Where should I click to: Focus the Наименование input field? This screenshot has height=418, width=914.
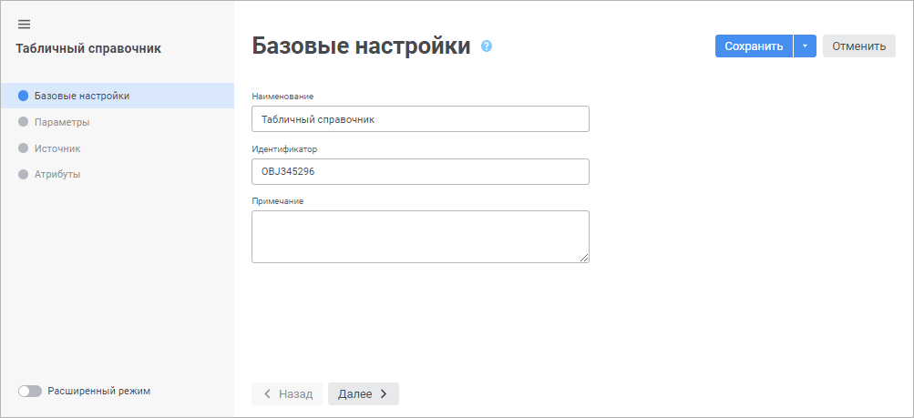pos(420,119)
